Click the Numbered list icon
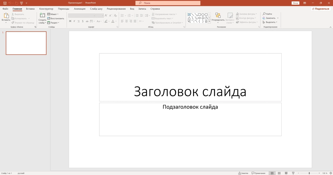 click(129, 16)
